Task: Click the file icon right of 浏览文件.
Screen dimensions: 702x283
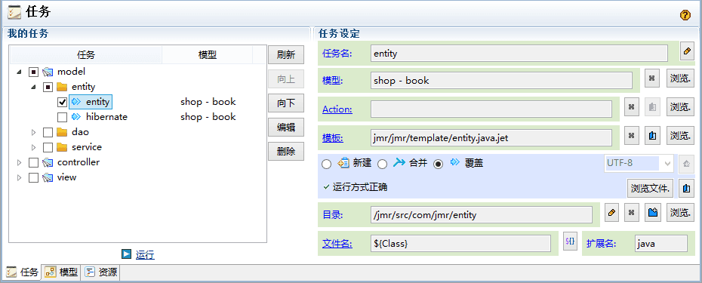Action: point(685,189)
